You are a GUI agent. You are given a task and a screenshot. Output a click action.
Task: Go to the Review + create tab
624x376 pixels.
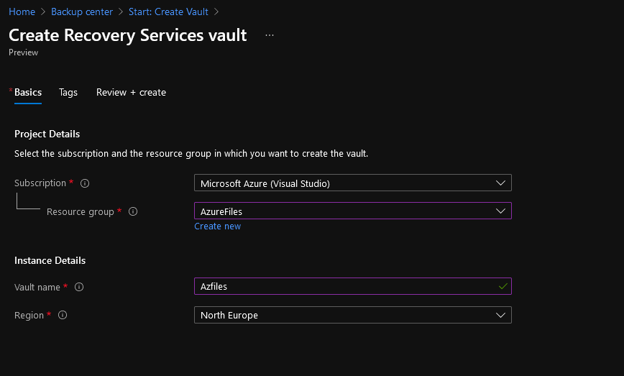pyautogui.click(x=131, y=92)
